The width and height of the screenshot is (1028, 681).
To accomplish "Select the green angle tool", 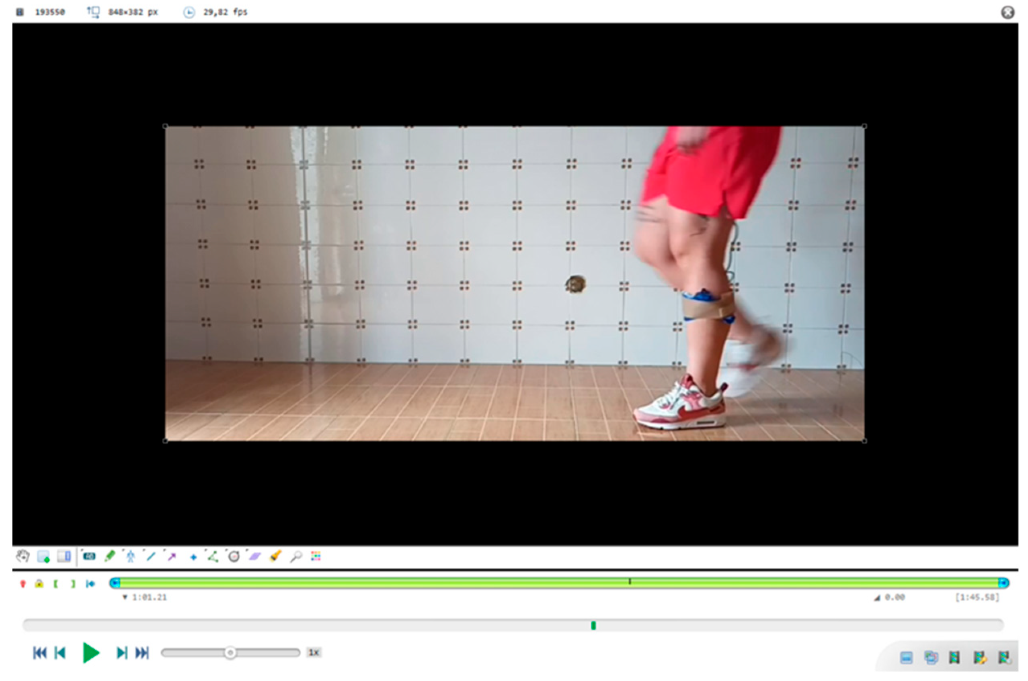I will pos(213,557).
